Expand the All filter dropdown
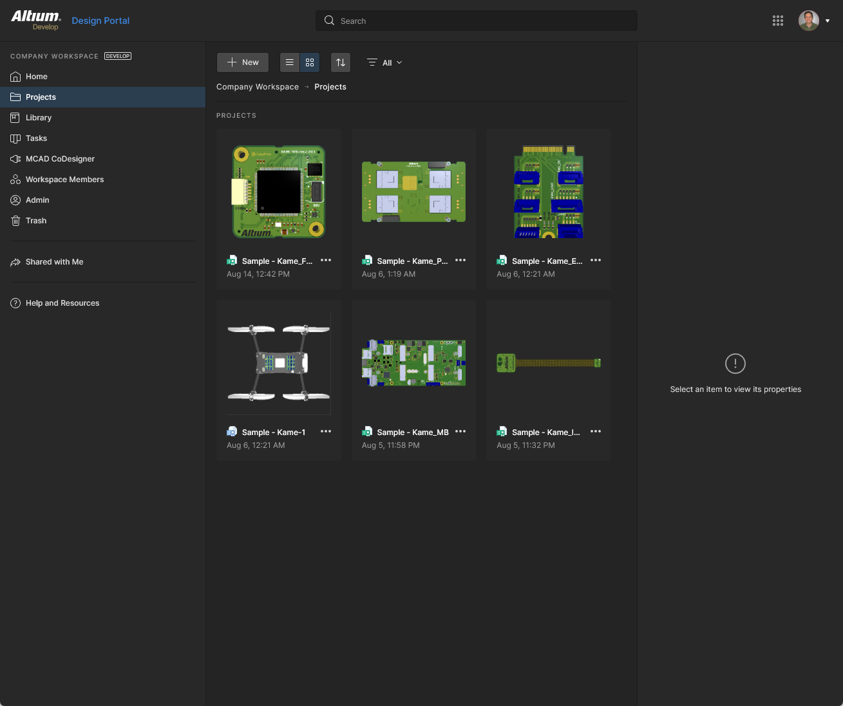Screen dimensions: 843x706 tap(385, 62)
